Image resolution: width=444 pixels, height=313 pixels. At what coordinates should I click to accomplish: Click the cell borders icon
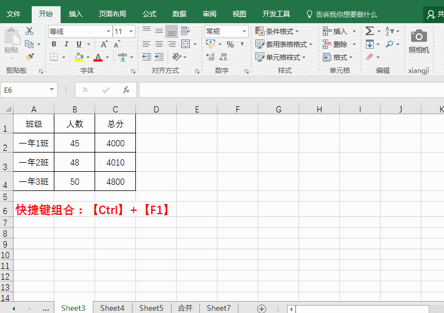pos(54,56)
